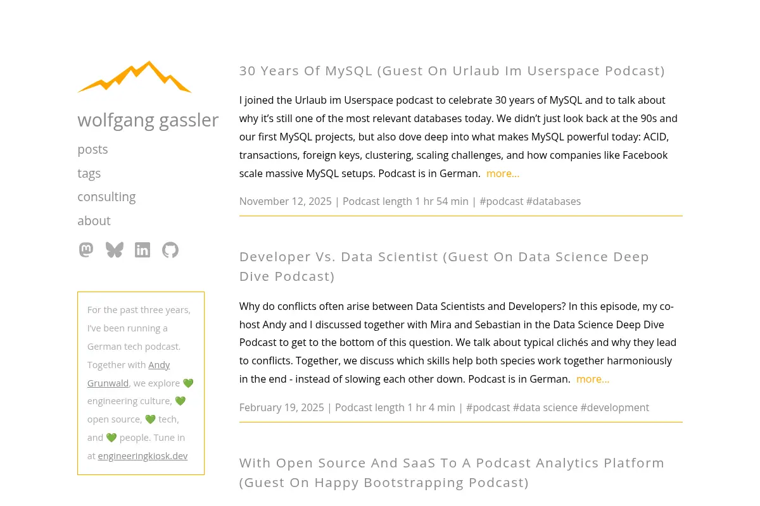Image resolution: width=760 pixels, height=506 pixels.
Task: Filter by the #development tag
Action: [x=615, y=407]
